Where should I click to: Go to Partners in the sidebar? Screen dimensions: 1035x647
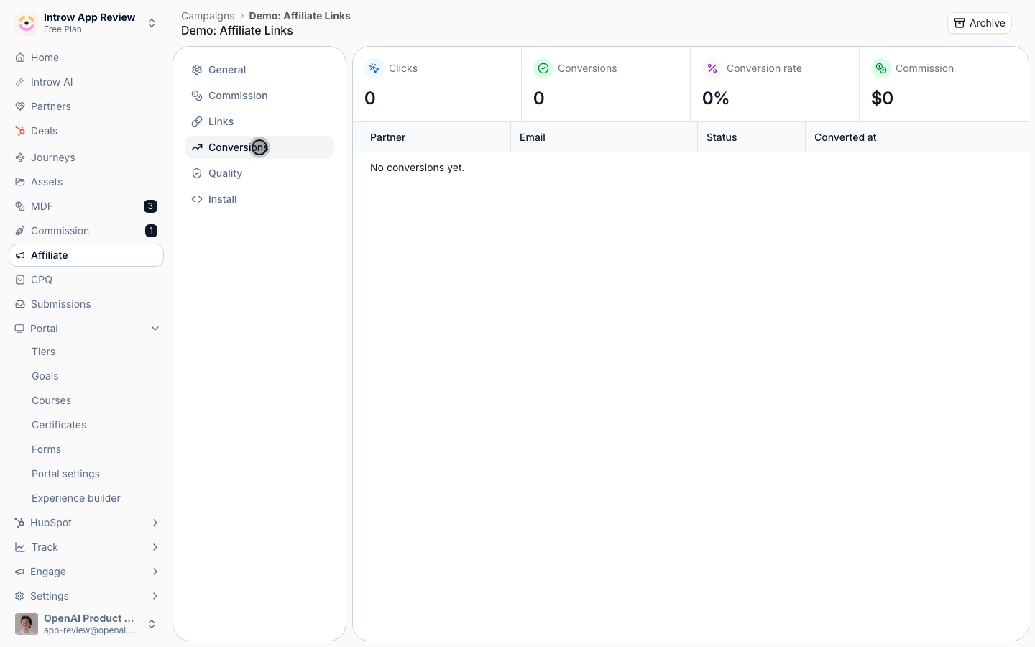(86, 106)
